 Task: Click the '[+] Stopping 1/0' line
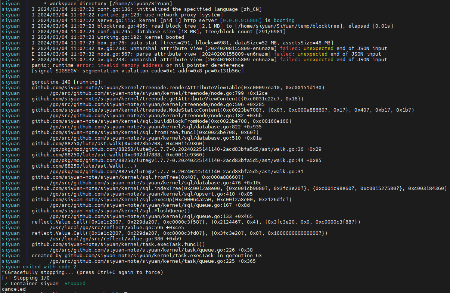coord(25,278)
